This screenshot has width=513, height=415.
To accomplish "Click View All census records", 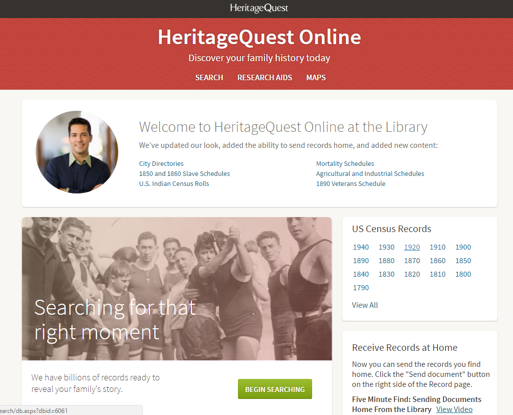I will point(365,305).
